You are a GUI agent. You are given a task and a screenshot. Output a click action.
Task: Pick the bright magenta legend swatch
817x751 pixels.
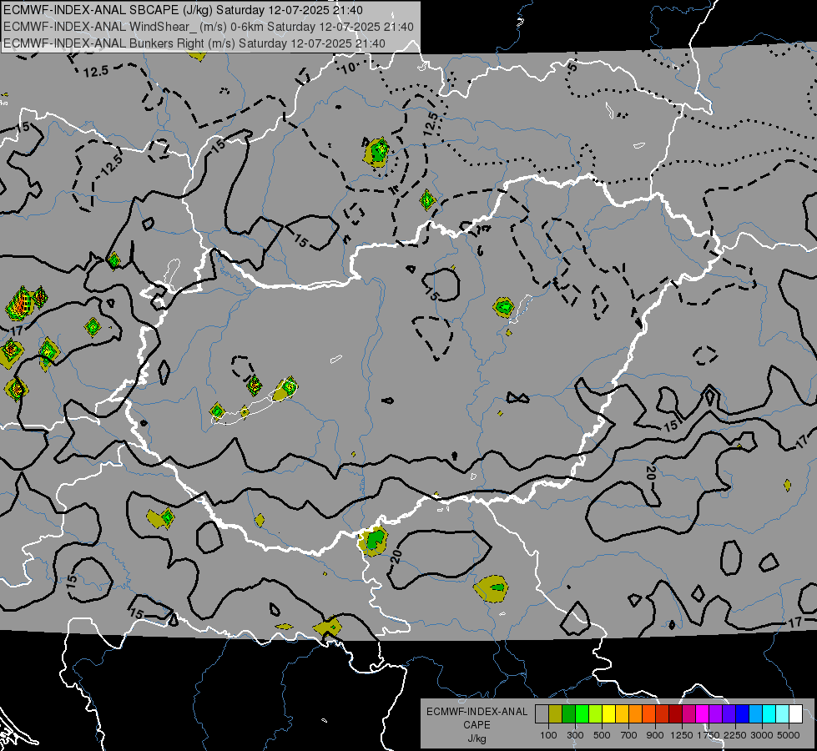703,714
